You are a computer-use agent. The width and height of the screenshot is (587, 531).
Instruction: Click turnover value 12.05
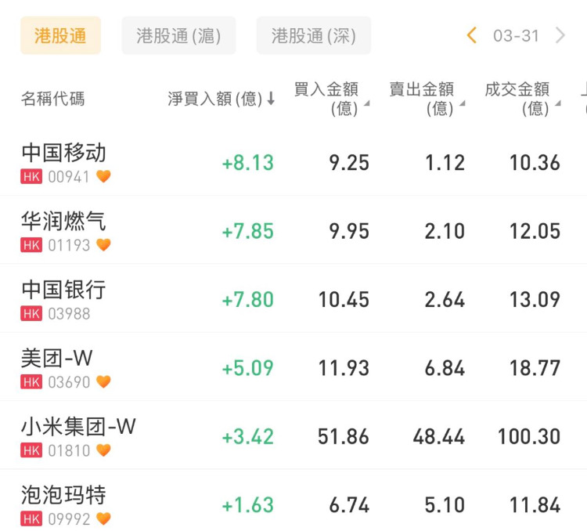point(535,231)
